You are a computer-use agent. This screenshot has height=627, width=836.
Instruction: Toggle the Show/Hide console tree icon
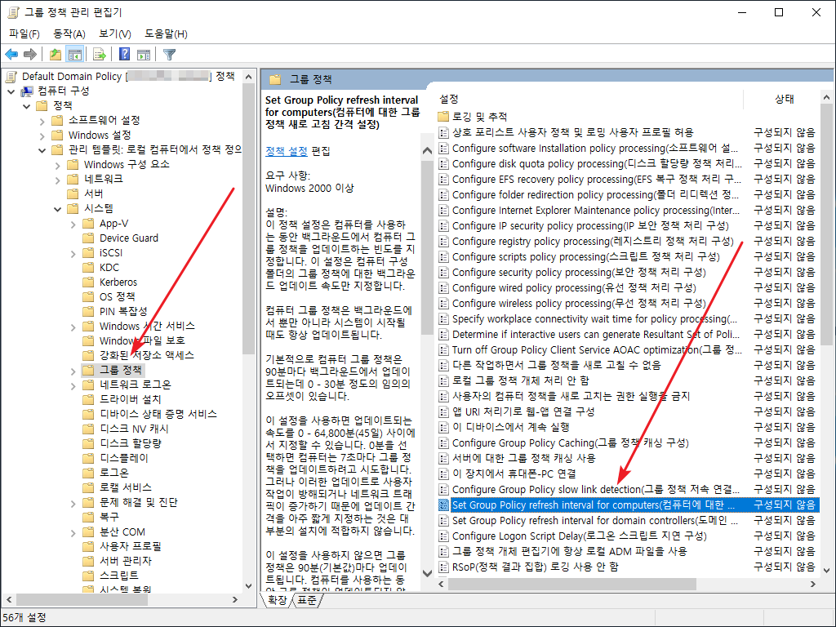(74, 54)
